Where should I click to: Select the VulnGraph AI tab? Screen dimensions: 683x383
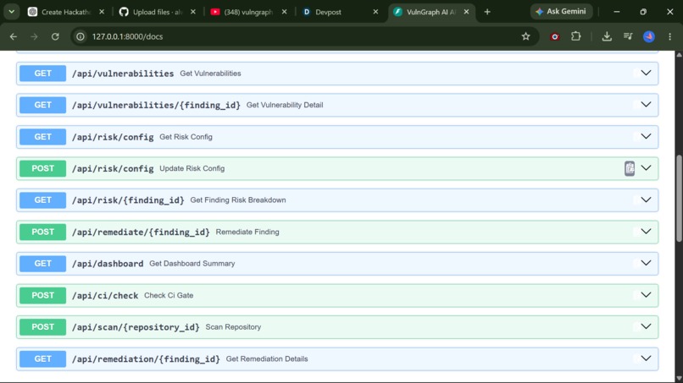pos(430,12)
